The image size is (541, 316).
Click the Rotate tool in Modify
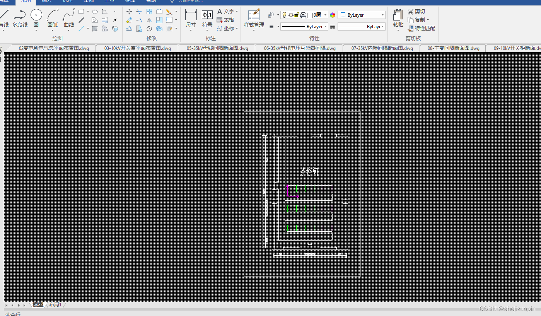click(149, 29)
